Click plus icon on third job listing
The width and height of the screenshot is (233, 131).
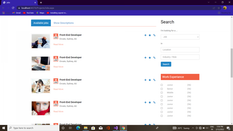[x=145, y=80]
